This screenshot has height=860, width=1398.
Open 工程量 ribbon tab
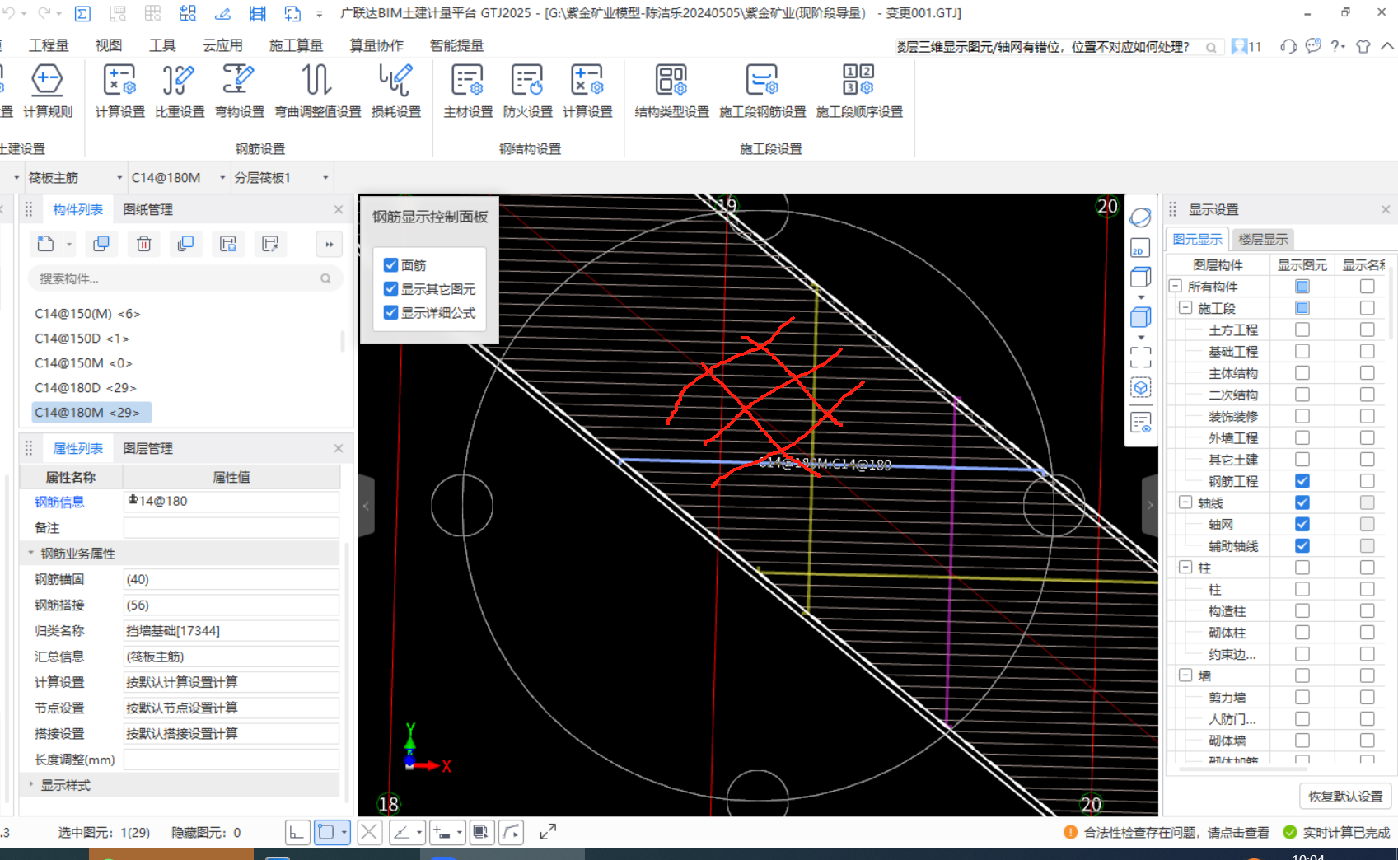click(x=49, y=45)
